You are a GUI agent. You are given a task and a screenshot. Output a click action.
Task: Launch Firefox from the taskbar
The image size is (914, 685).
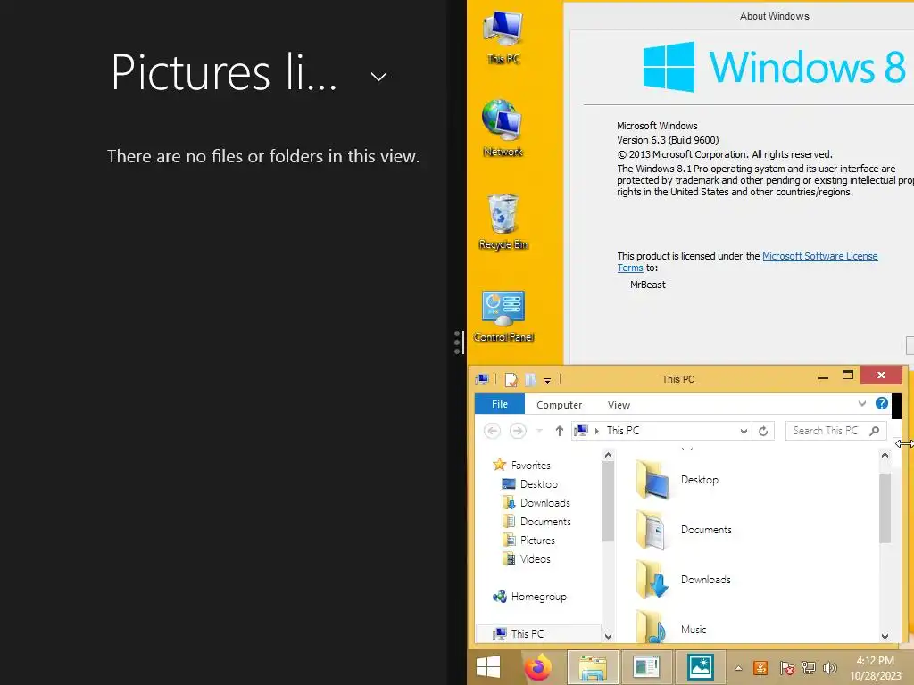538,667
